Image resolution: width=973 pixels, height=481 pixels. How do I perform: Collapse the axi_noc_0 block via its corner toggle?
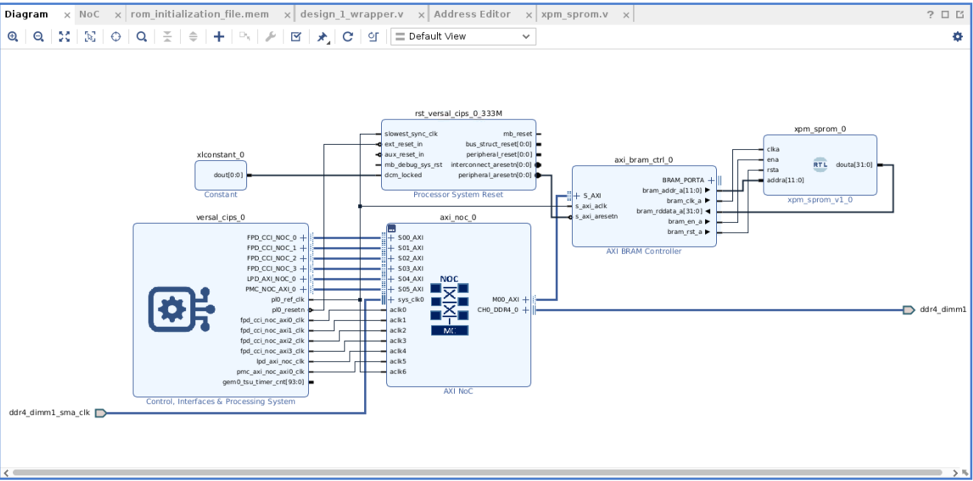[x=392, y=228]
